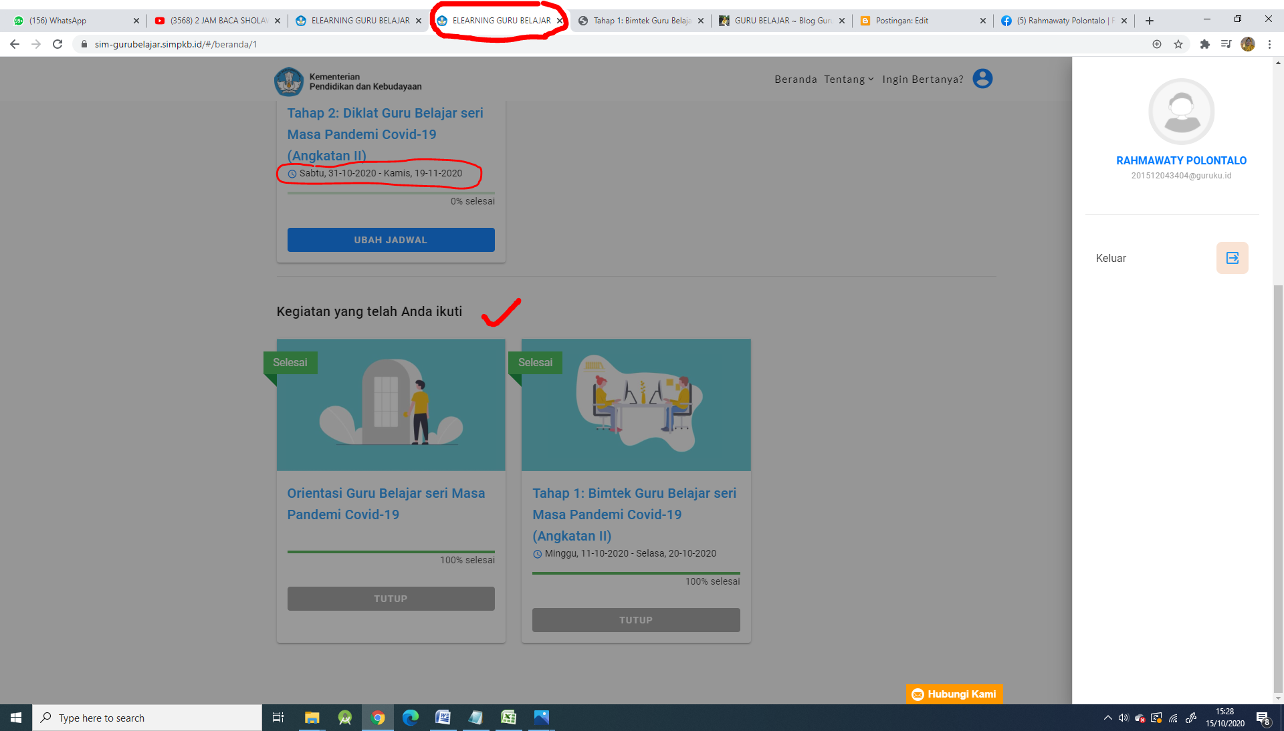The height and width of the screenshot is (731, 1284).
Task: Click Tahap 1 Bimtek 100% progress bar
Action: click(636, 573)
